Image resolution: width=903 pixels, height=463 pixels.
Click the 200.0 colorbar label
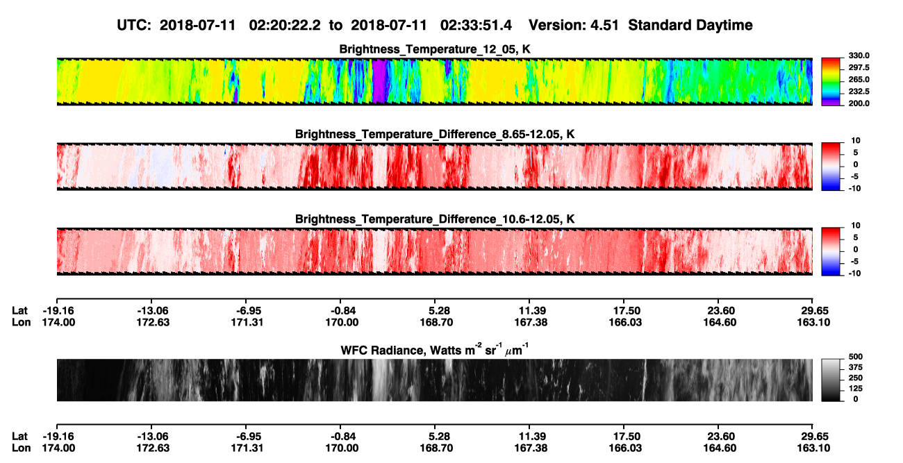pyautogui.click(x=860, y=103)
